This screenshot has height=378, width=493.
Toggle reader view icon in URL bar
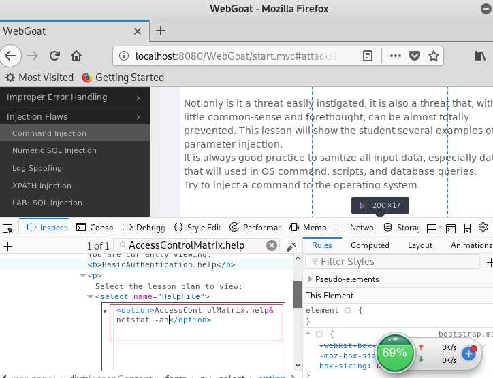click(368, 56)
